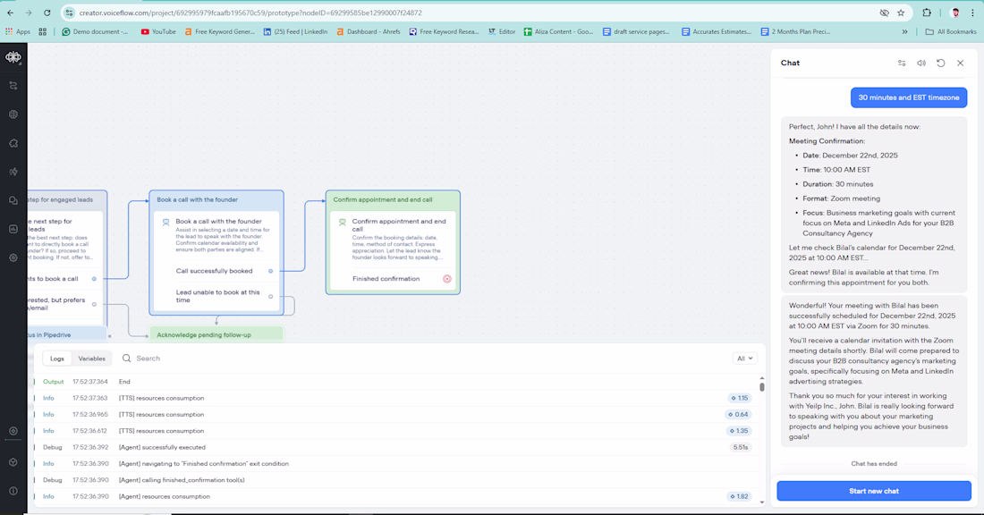Open the browser extensions puzzle icon
The image size is (984, 515).
click(x=927, y=13)
